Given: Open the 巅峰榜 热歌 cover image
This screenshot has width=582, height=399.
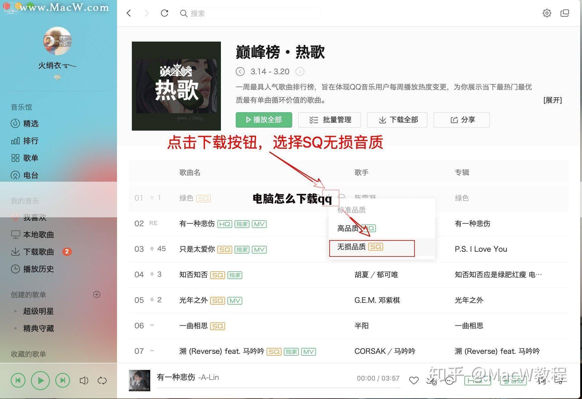Looking at the screenshot, I should pos(176,86).
